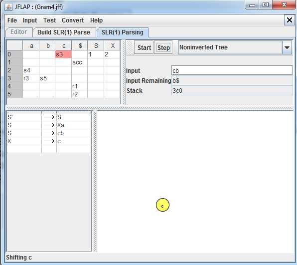Select the production X → c
Image resolution: width=297 pixels, height=265 pixels.
click(x=49, y=141)
